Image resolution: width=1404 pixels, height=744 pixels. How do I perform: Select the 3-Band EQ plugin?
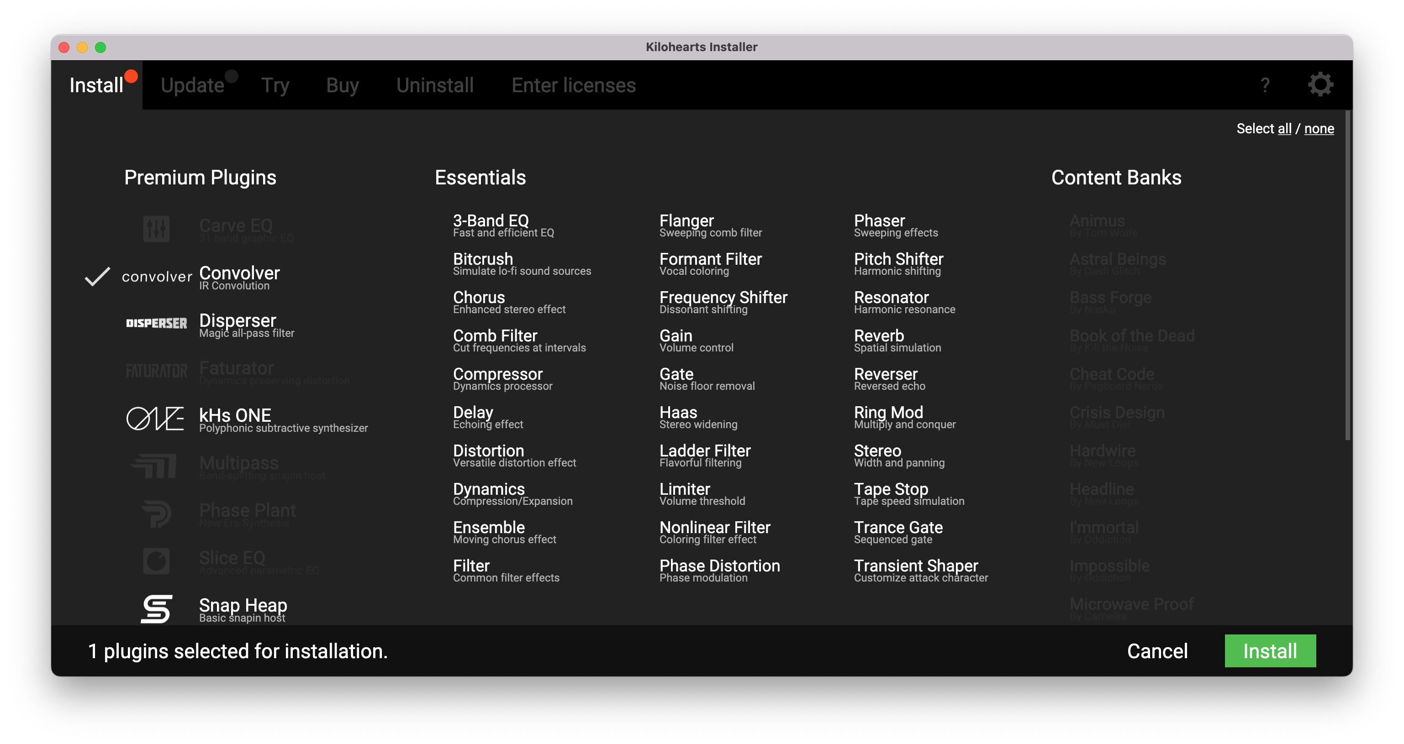(x=491, y=221)
